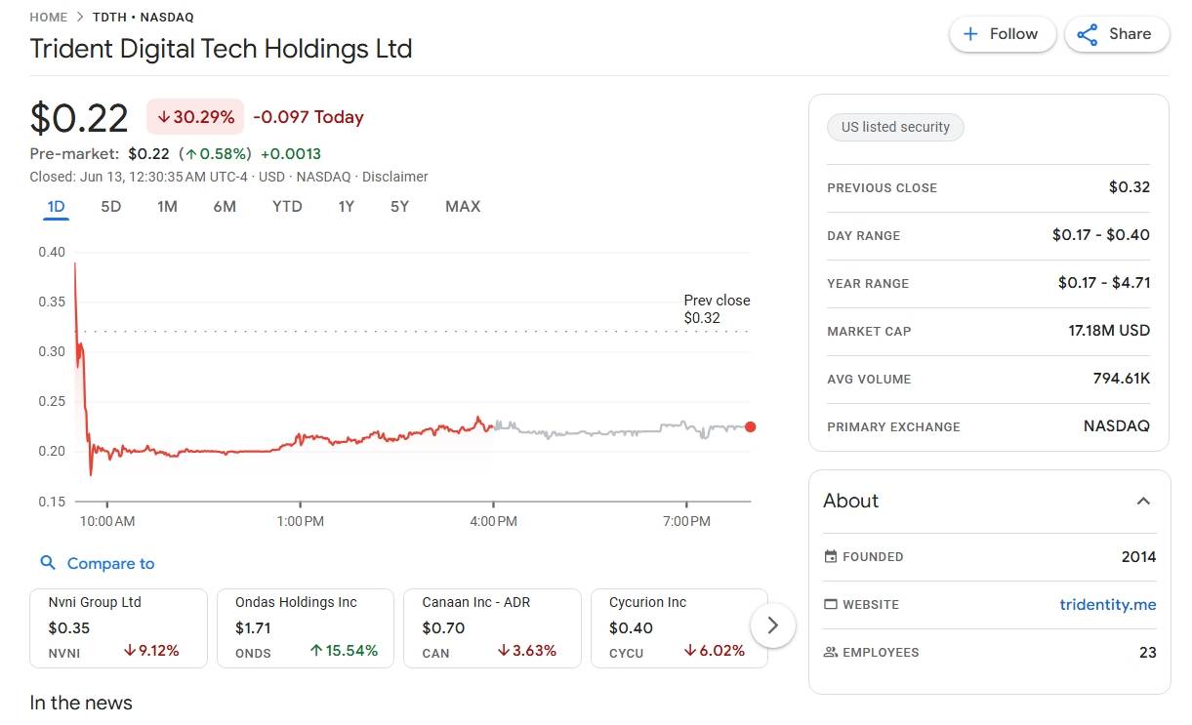Click the 4:00 PM chart axis label
The height and width of the screenshot is (725, 1192).
pos(493,522)
